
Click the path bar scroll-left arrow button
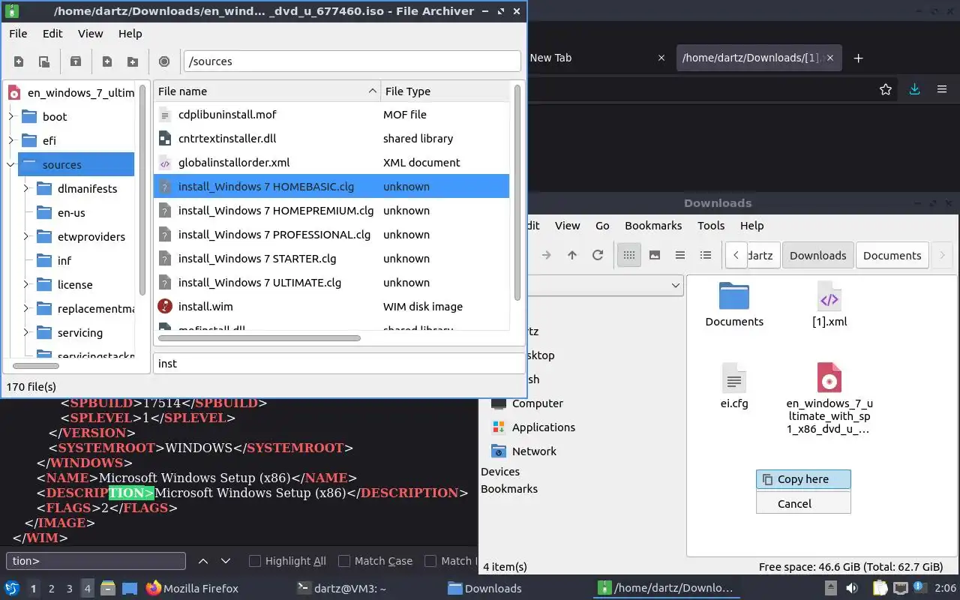[x=736, y=256]
